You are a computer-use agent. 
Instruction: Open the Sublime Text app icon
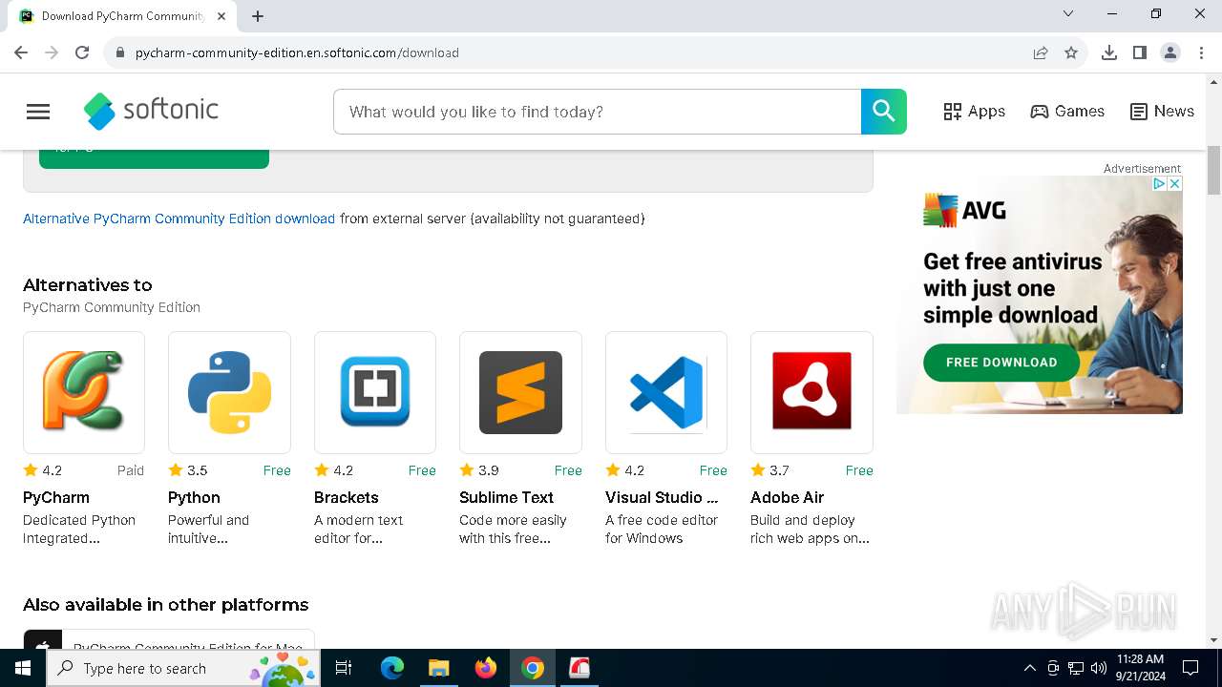tap(520, 392)
